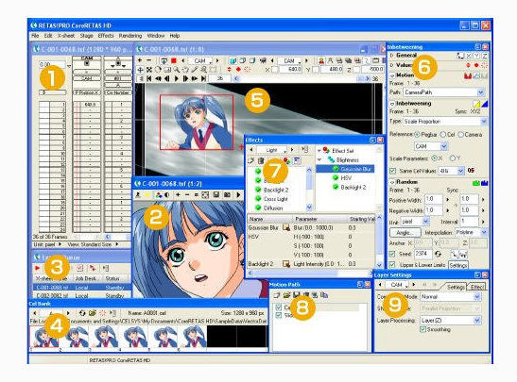This screenshot has height=382, width=517.
Task: Click the open folder icon in Motion Path panel
Action: (x=287, y=295)
